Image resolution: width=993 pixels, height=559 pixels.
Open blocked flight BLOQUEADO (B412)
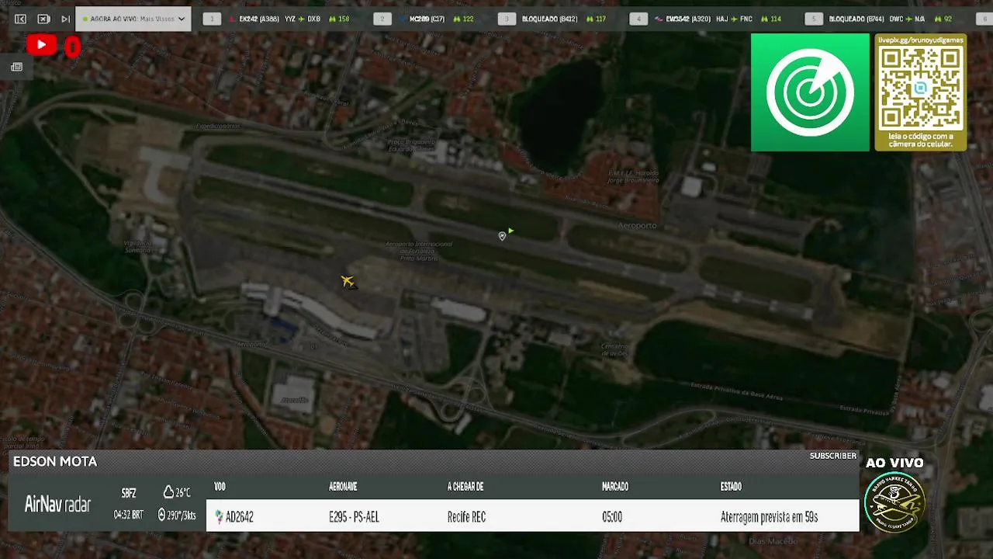click(549, 19)
